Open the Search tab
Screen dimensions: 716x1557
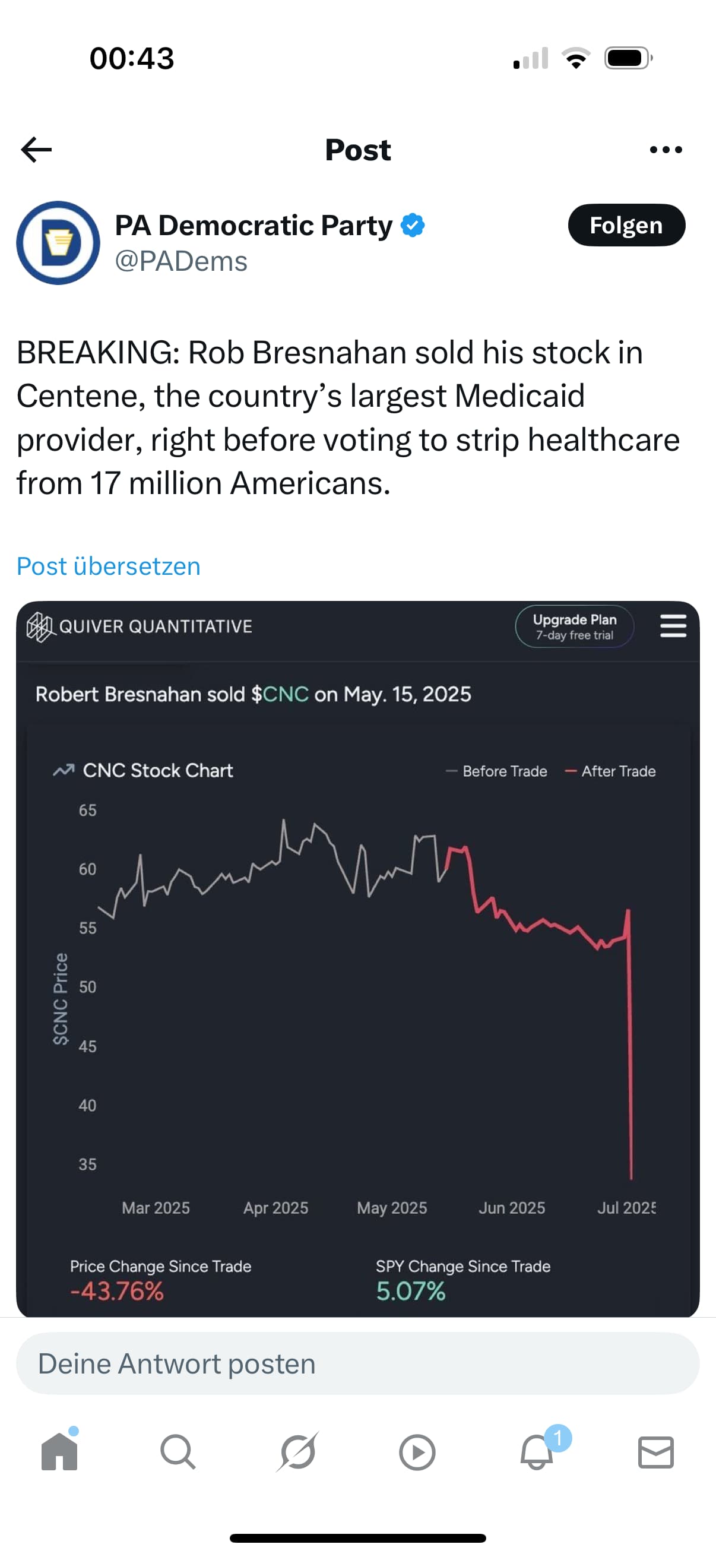point(178,1451)
